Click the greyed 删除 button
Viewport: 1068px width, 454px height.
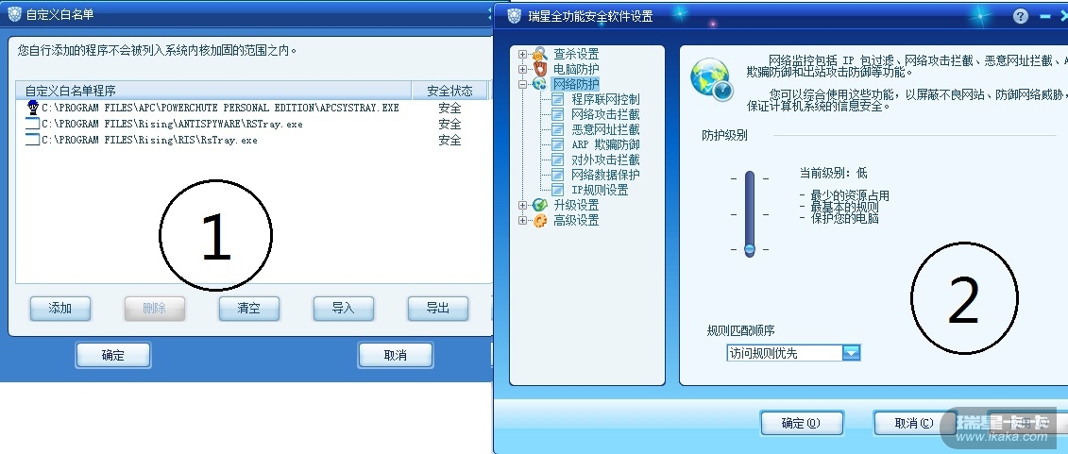[155, 309]
